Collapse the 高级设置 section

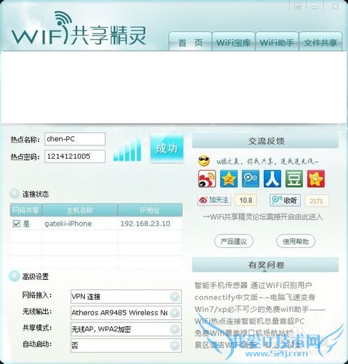click(15, 276)
